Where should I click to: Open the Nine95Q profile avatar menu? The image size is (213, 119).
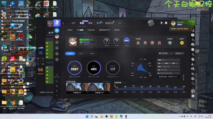pos(173,23)
